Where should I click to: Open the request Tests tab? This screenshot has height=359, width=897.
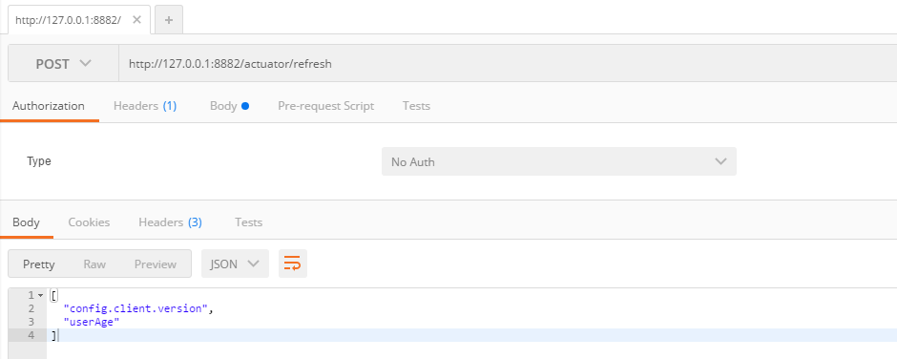416,106
